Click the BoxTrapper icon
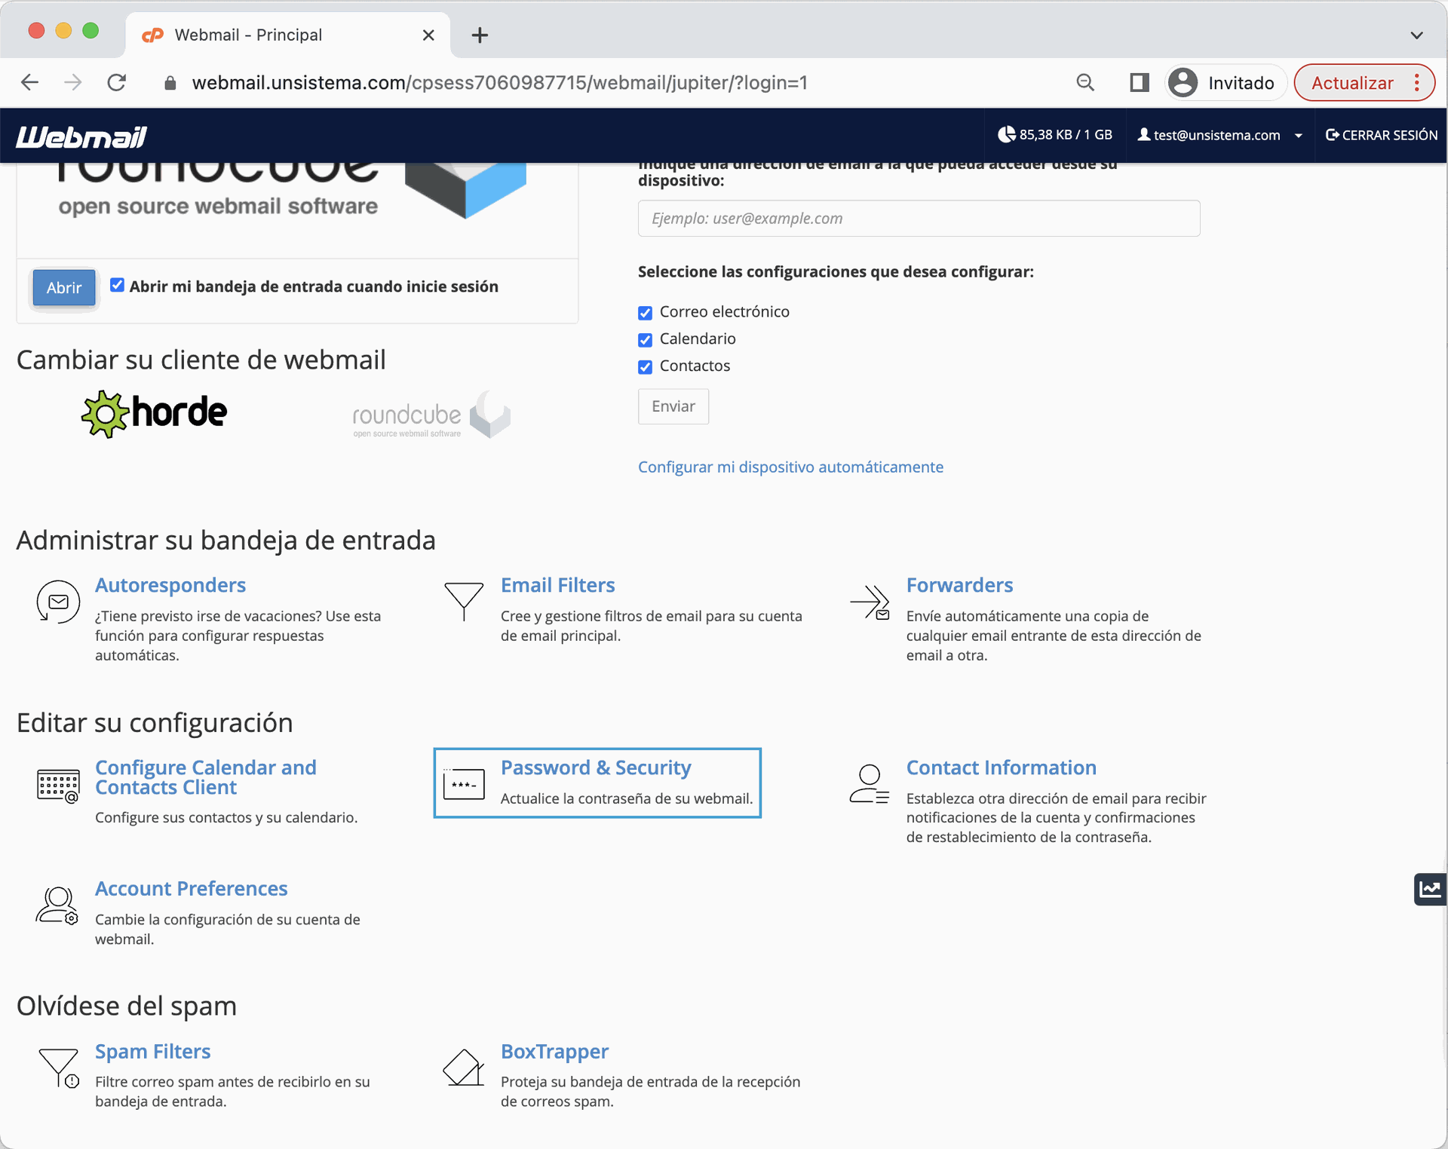The width and height of the screenshot is (1448, 1149). tap(463, 1068)
